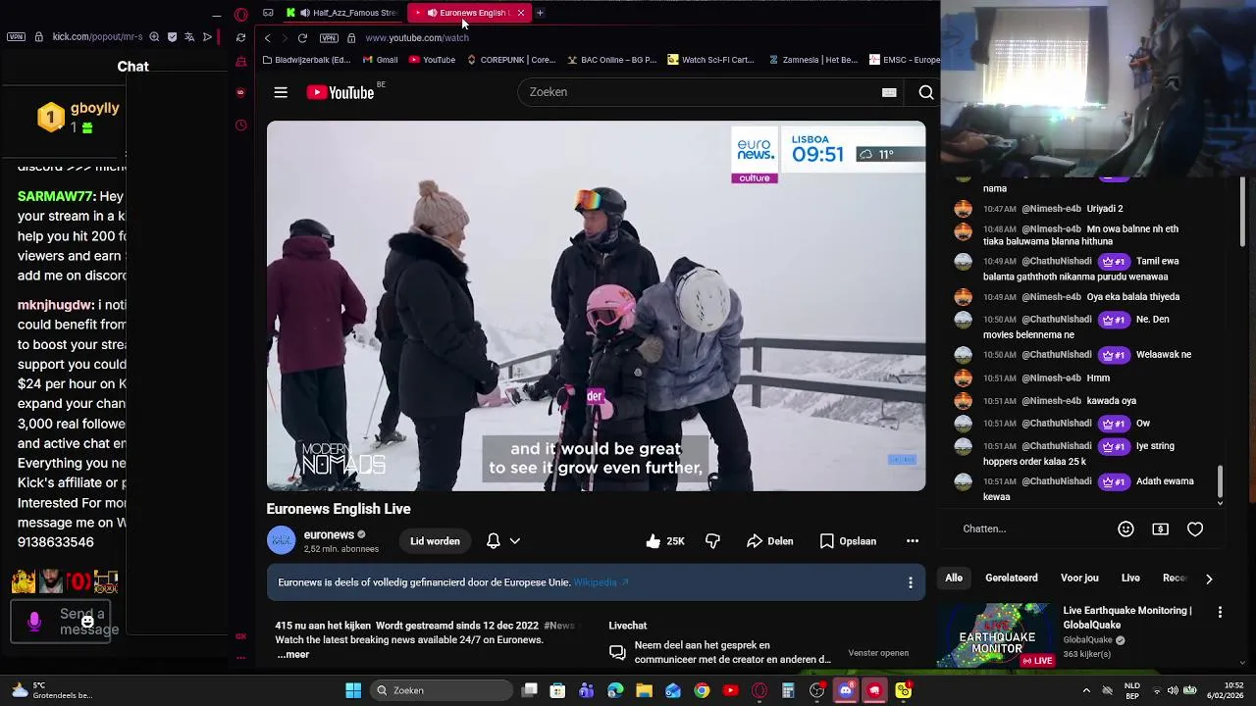Toggle VPN badge in the Kick window
Image resolution: width=1256 pixels, height=706 pixels.
(16, 37)
